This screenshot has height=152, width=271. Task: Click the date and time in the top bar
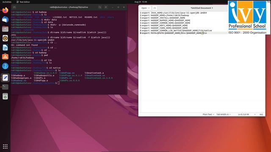click(141, 2)
